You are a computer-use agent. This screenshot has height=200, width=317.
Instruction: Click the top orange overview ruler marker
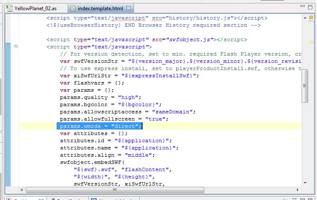311,17
